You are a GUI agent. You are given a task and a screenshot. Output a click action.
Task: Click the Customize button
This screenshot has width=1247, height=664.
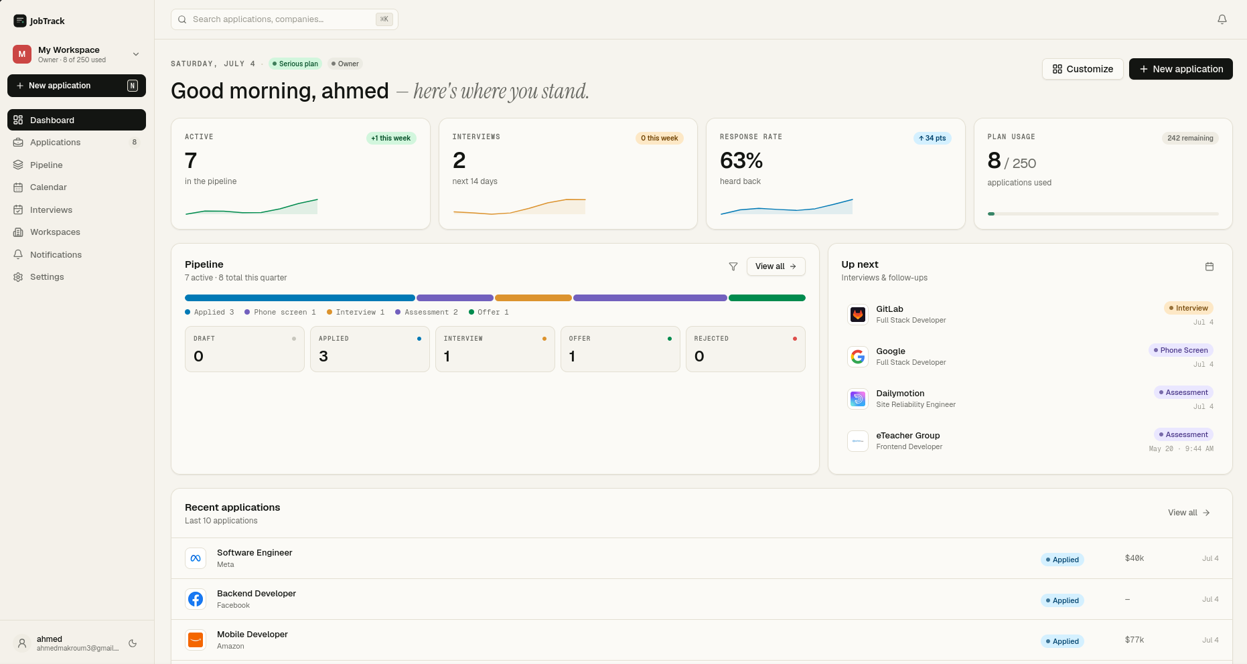tap(1082, 69)
